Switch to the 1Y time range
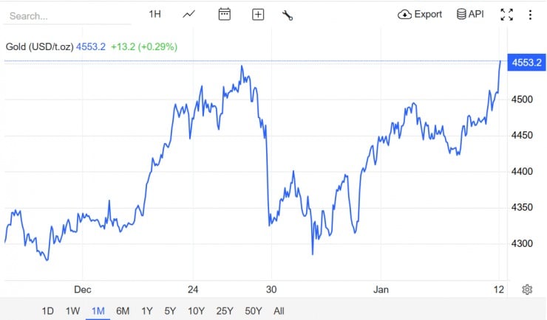The width and height of the screenshot is (547, 320). click(x=147, y=311)
